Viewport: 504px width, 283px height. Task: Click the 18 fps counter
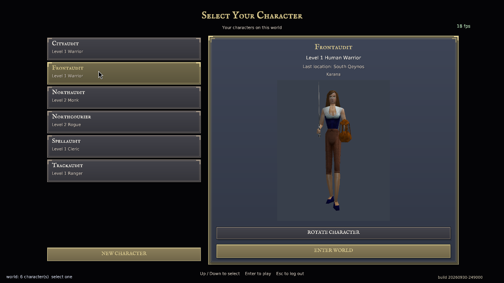[463, 26]
